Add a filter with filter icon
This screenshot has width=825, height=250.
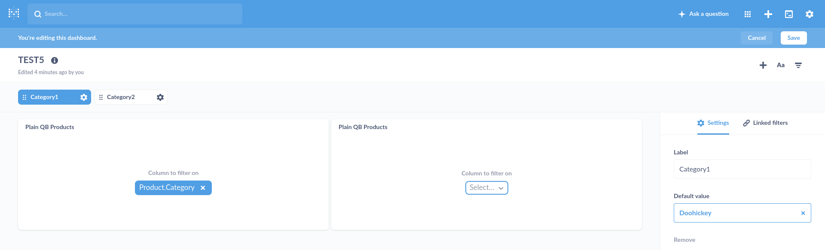pos(798,65)
